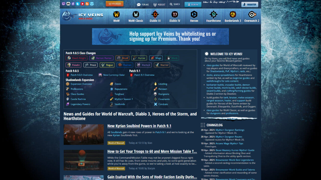The image size is (321, 180).
Task: Click the Professions hammer icon
Action: point(67,89)
